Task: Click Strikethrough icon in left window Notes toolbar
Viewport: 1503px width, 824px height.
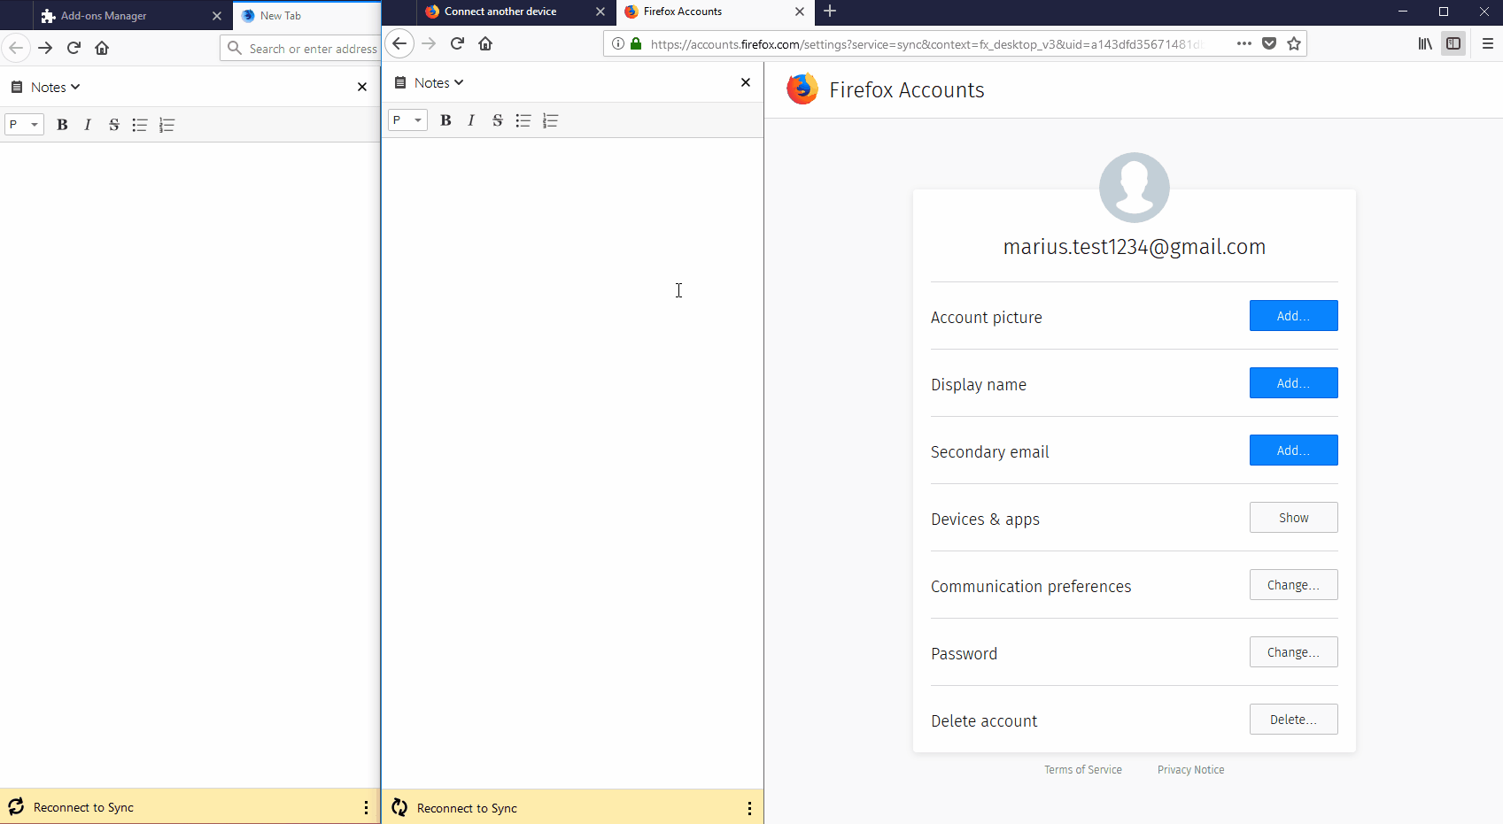Action: pyautogui.click(x=113, y=125)
